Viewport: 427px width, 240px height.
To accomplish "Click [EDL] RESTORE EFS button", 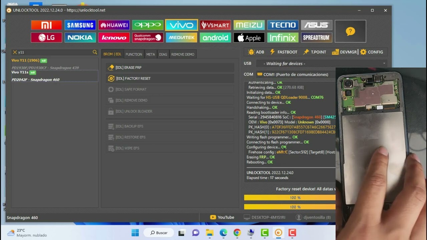I will [x=170, y=137].
